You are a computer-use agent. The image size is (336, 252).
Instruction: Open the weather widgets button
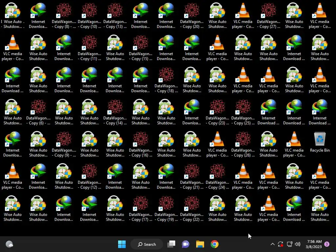[x=10, y=244]
